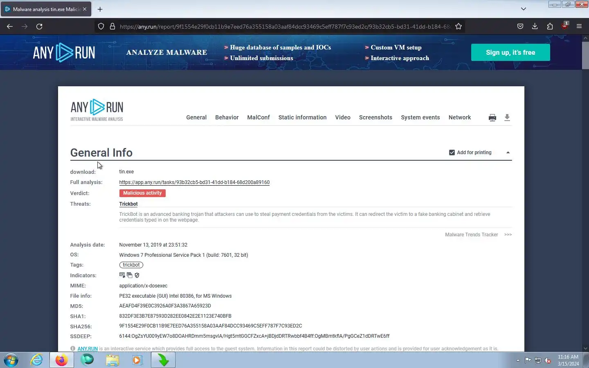Expand Malware Trends Tracker arrows
The image size is (589, 368).
click(x=508, y=235)
